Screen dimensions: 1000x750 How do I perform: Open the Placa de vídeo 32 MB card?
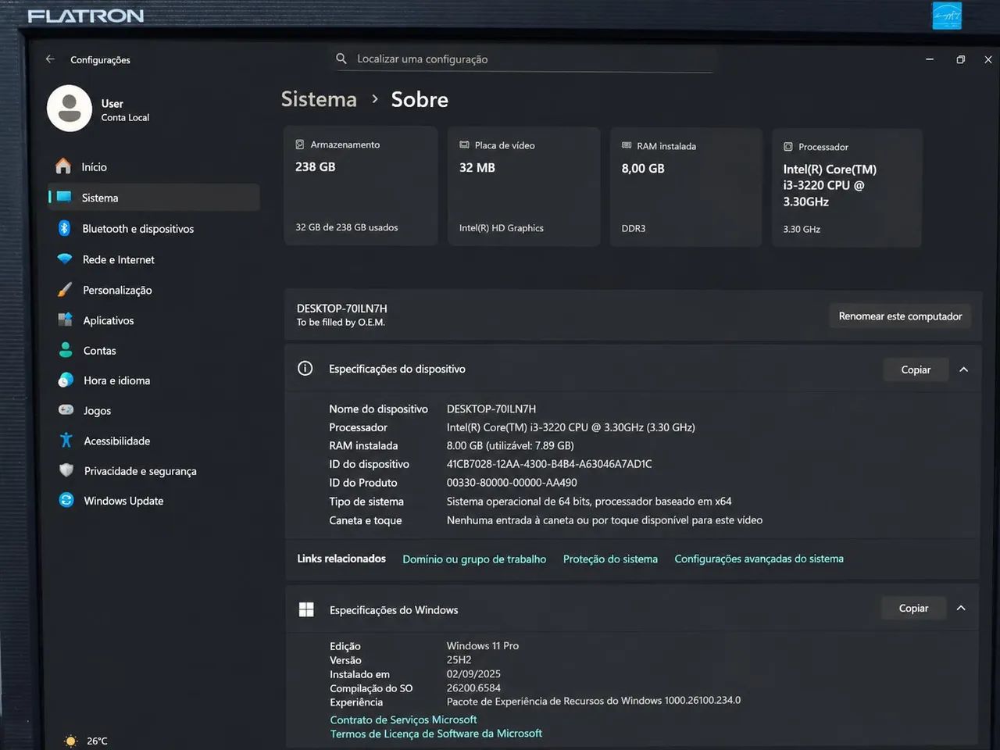[523, 187]
